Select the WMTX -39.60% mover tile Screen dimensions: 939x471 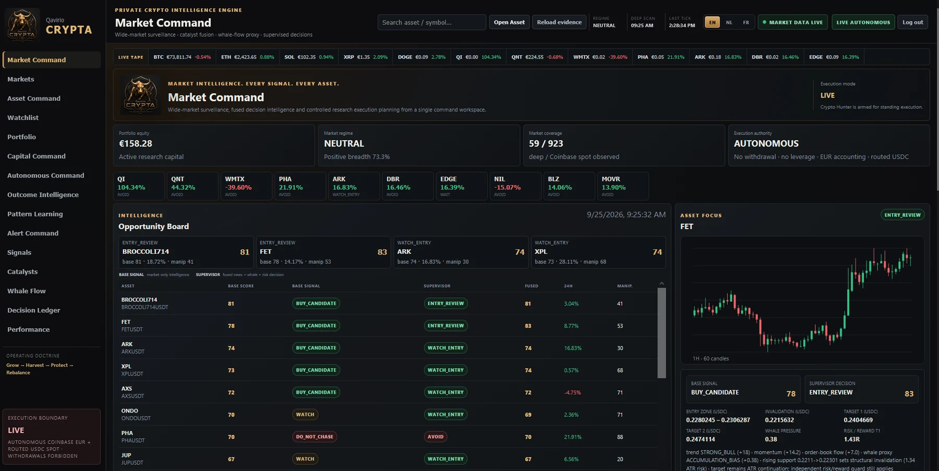click(x=246, y=186)
